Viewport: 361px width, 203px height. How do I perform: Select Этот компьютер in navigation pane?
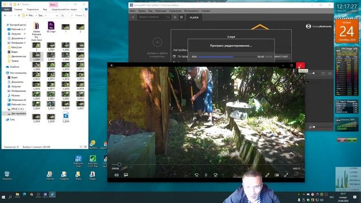pyautogui.click(x=16, y=73)
